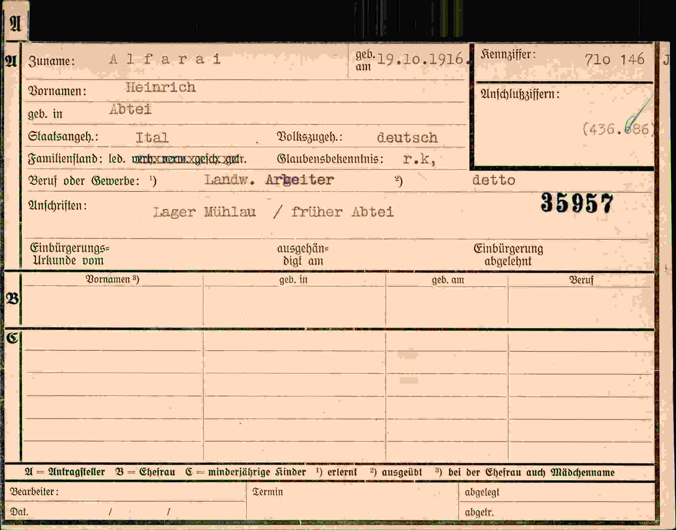
Task: Click the "Familienstand:" label
Action: pos(65,159)
